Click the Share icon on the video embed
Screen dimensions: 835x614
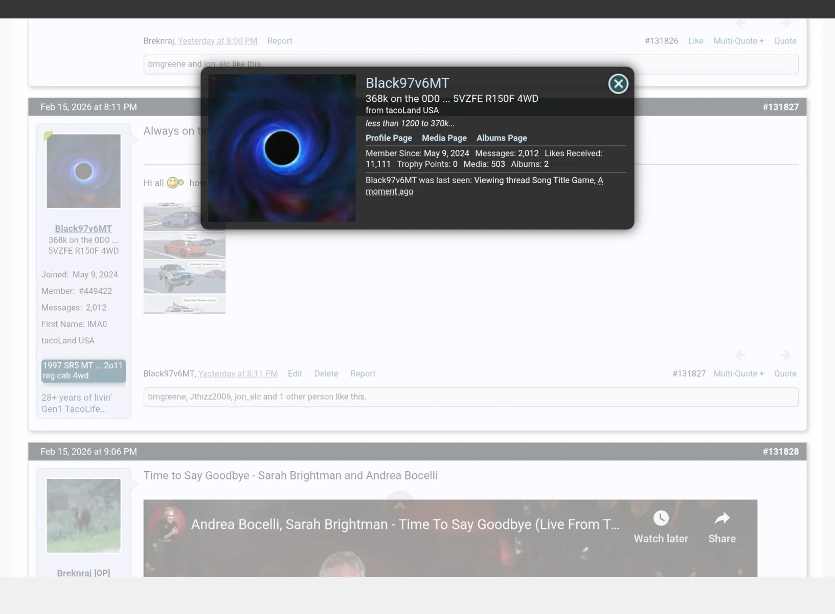(x=721, y=518)
